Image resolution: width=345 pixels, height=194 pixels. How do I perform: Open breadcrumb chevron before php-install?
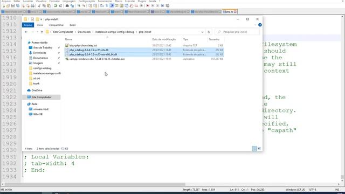click(x=136, y=32)
